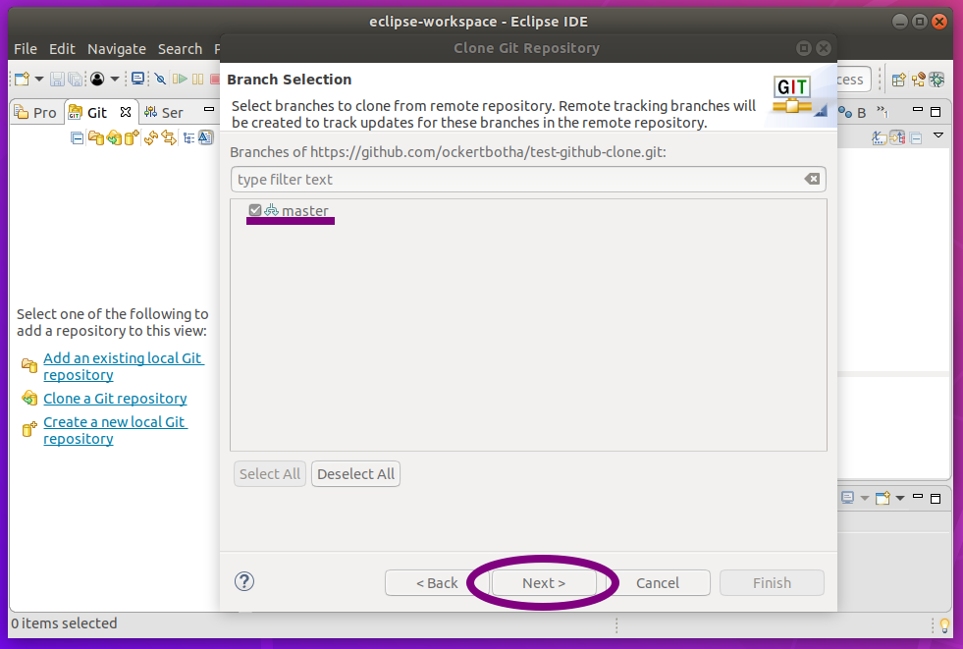Minimize the Git Repositories view panel
Viewport: 963px width, 649px height.
click(209, 109)
